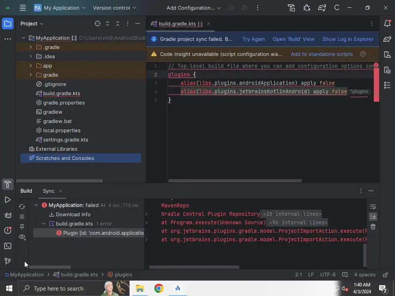Viewport: 395px width, 296px height.
Task: Collapse build.gradle.kts 1 error node
Action: pos(44,224)
